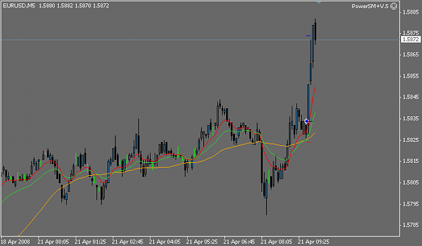The width and height of the screenshot is (422, 246).
Task: Click the 1.5815 price scale label
Action: [x=411, y=161]
